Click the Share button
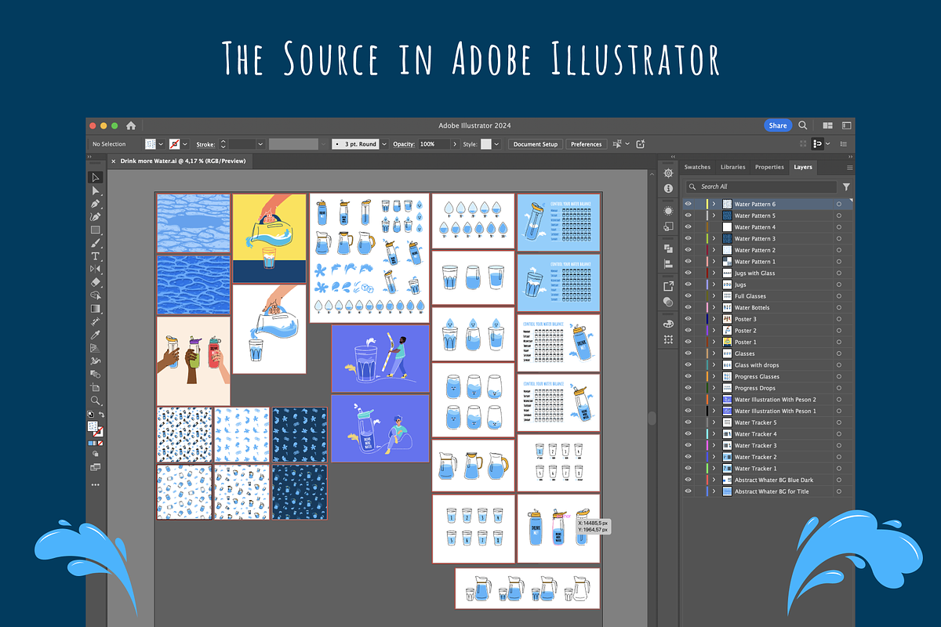The image size is (941, 627). (778, 125)
